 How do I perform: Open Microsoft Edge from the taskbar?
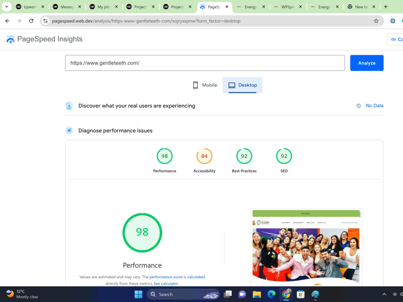271,294
